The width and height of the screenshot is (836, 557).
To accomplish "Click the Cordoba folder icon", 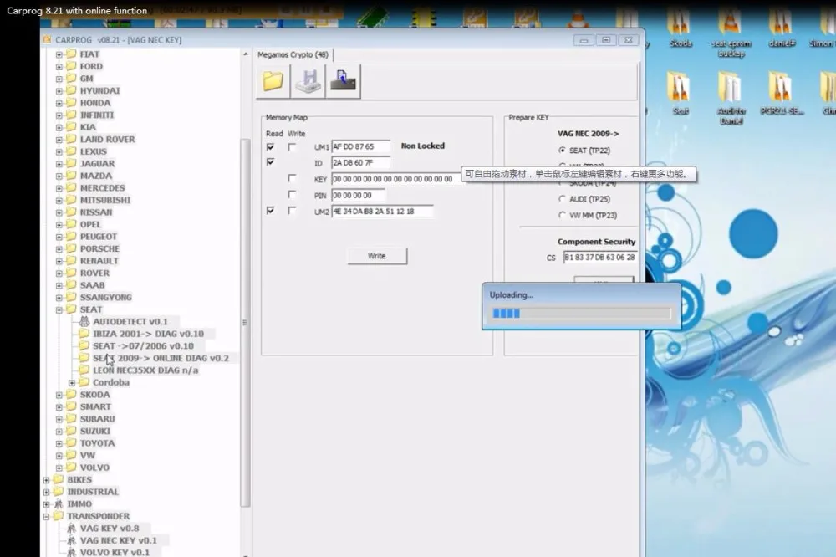I will pos(84,382).
